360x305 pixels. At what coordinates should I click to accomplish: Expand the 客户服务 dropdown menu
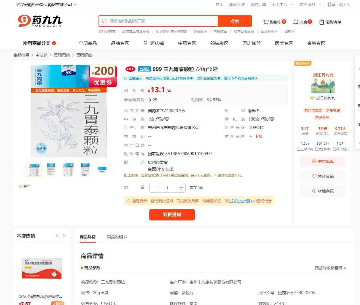[310, 5]
